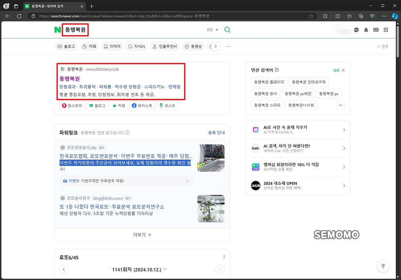401x280 pixels.
Task: Click the 등록 안내 link
Action: pos(216,133)
